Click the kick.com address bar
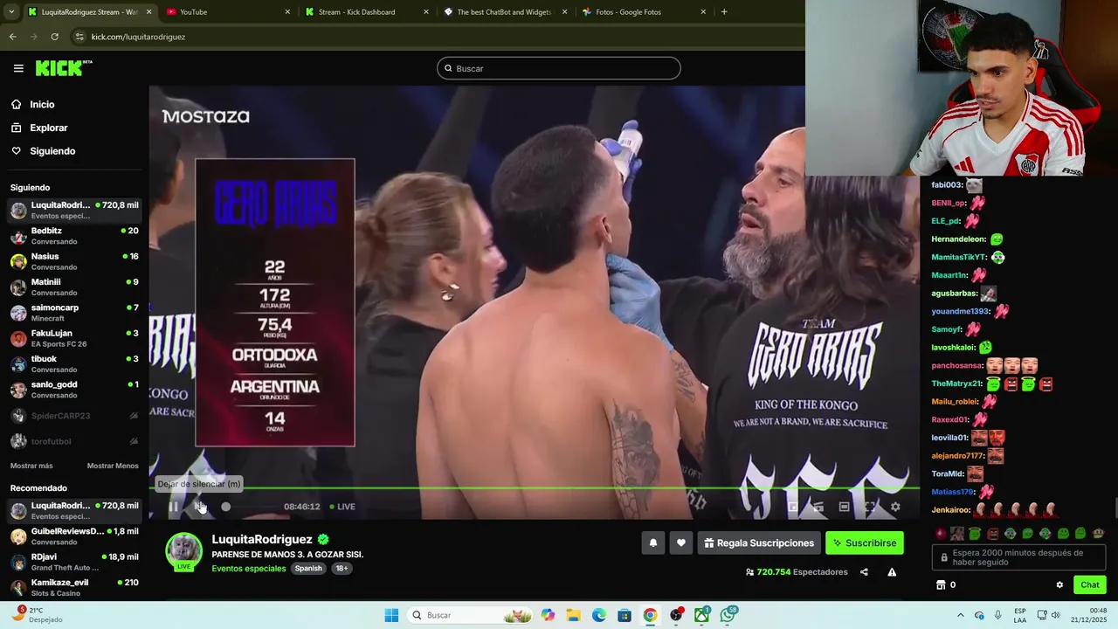 (437, 37)
